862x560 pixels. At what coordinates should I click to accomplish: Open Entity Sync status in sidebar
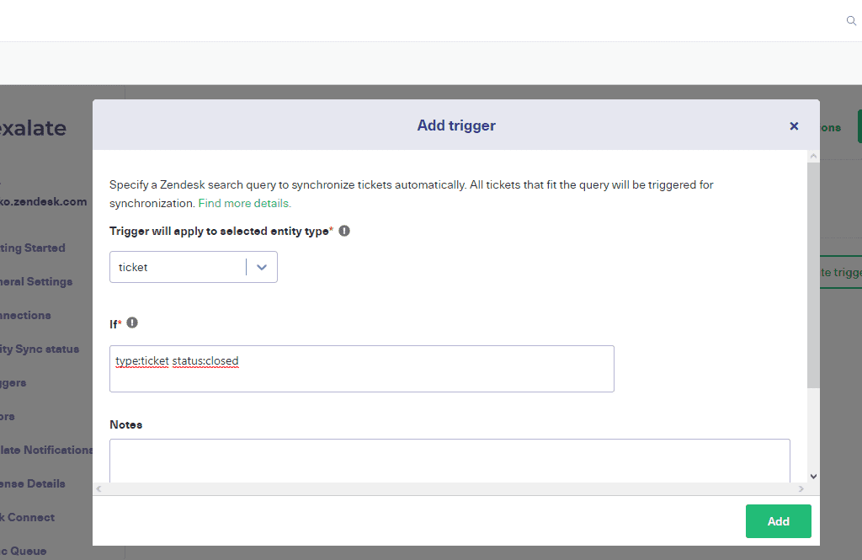(x=40, y=349)
